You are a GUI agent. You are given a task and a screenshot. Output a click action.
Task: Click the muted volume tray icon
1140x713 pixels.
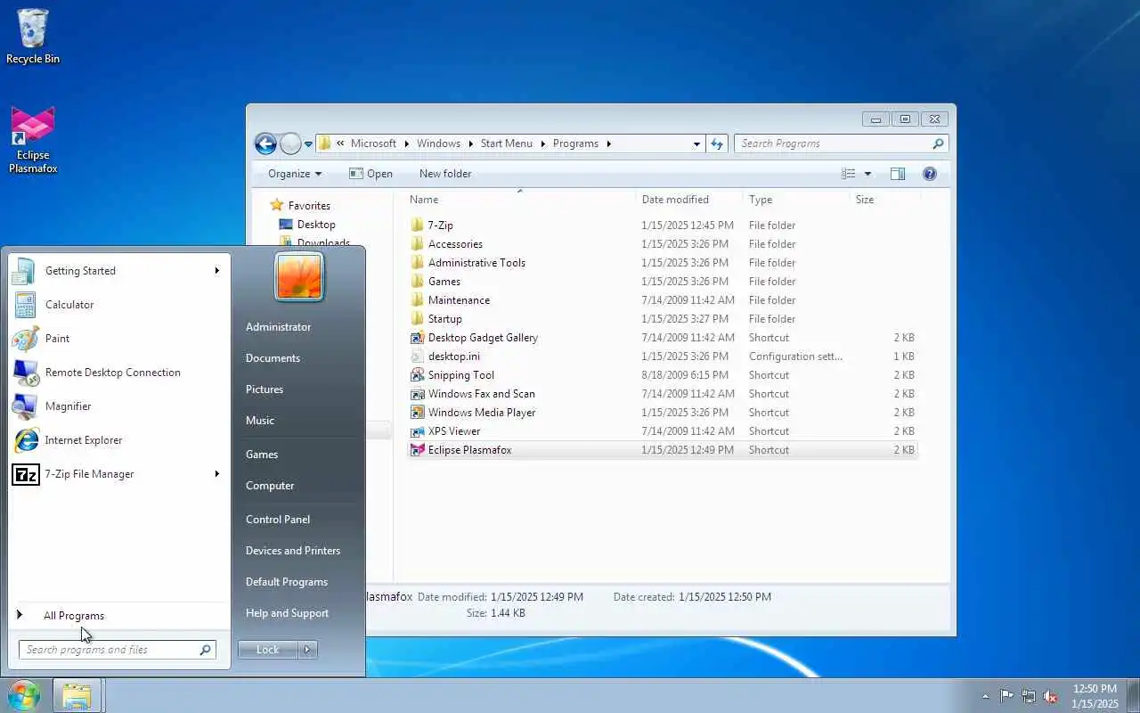pyautogui.click(x=1051, y=696)
